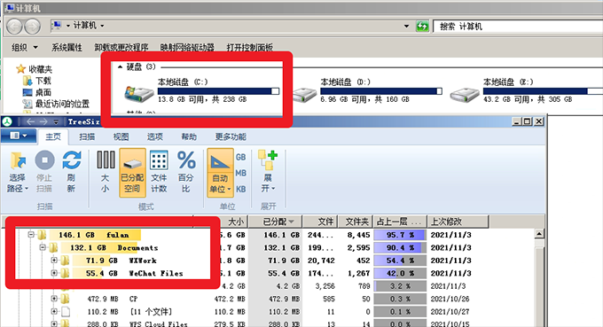Sort by 文件夹 column header
This screenshot has height=327, width=603.
click(356, 222)
